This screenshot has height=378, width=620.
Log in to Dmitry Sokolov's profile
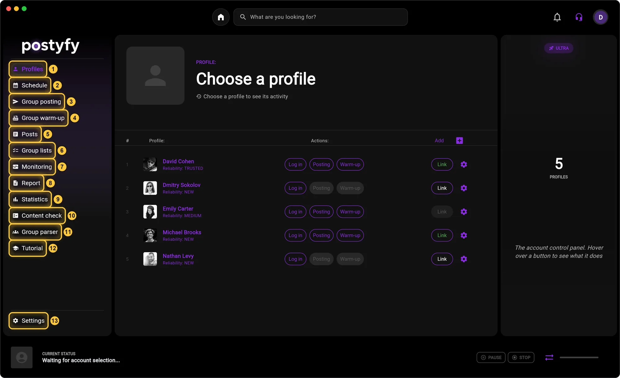tap(295, 188)
